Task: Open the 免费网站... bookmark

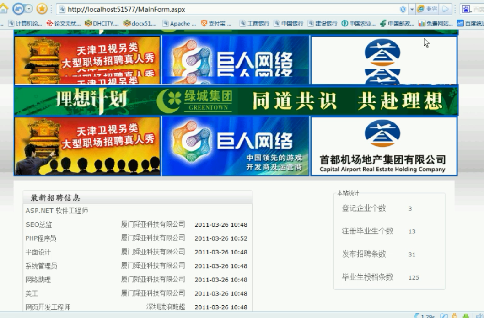Action: pos(436,23)
